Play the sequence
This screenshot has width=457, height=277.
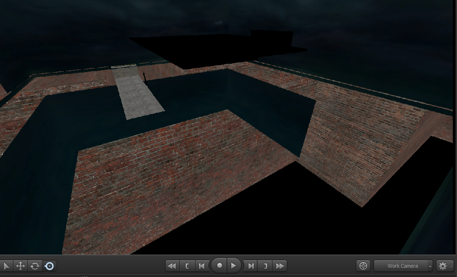tap(234, 266)
